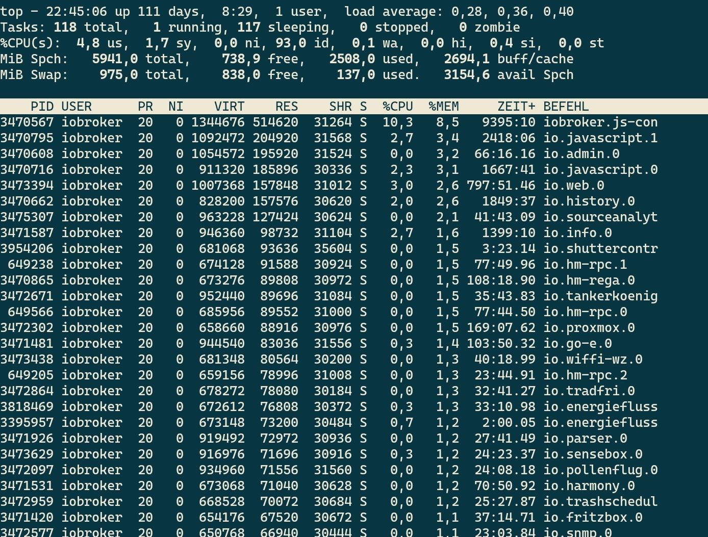Select the io.hm-rpc.1 command entry

point(585,265)
